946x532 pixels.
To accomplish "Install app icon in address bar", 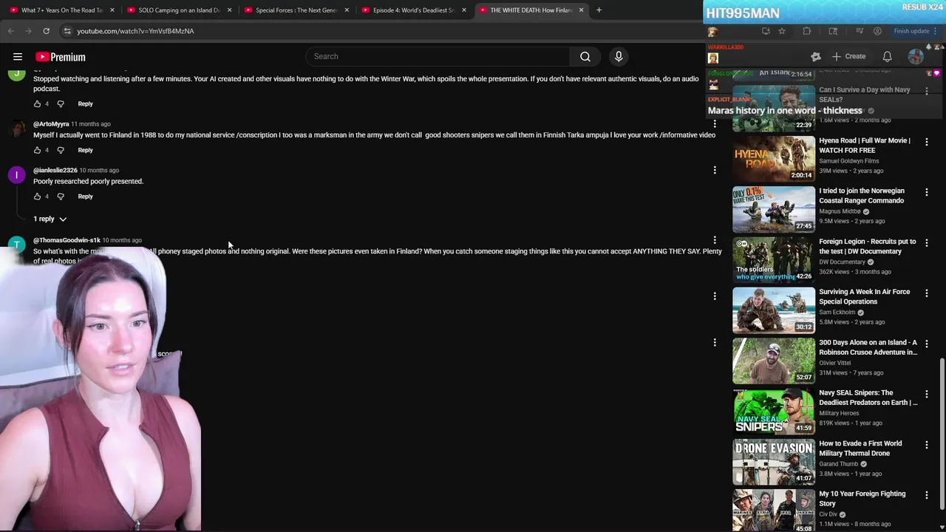I will pyautogui.click(x=766, y=31).
